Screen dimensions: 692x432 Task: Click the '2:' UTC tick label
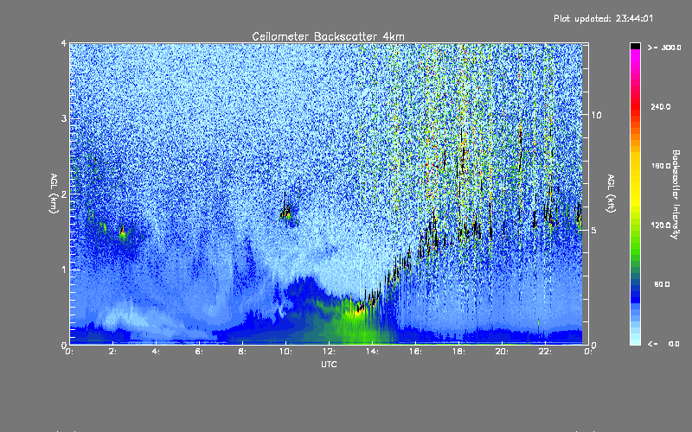click(x=112, y=352)
